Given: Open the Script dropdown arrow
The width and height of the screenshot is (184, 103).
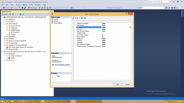Looking at the screenshot, I should coord(80,18).
